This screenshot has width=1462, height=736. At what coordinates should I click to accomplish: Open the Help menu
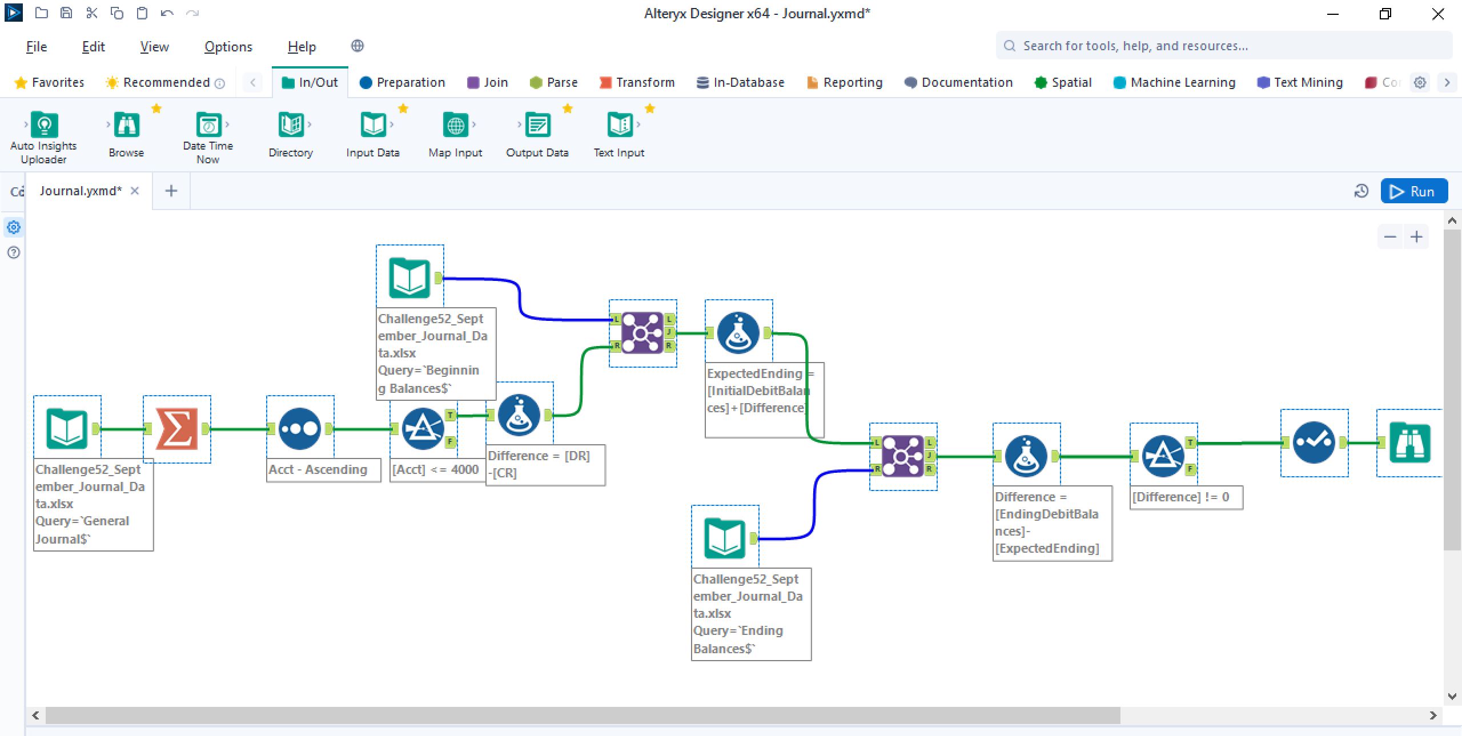tap(302, 47)
